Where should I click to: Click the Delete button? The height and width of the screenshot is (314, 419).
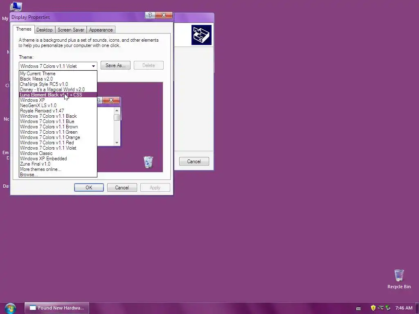click(x=149, y=65)
